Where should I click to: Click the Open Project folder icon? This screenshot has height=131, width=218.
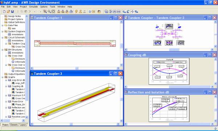tap(8, 12)
